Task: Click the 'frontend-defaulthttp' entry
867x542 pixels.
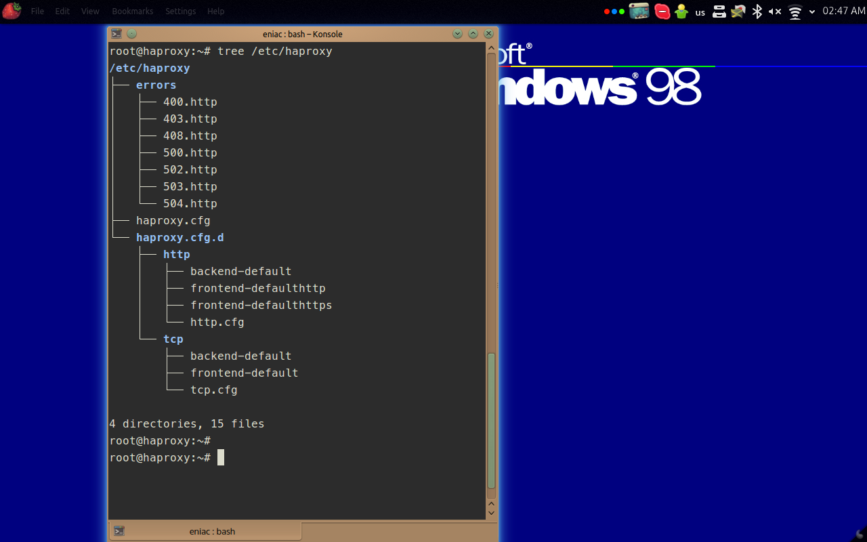Action: coord(258,288)
